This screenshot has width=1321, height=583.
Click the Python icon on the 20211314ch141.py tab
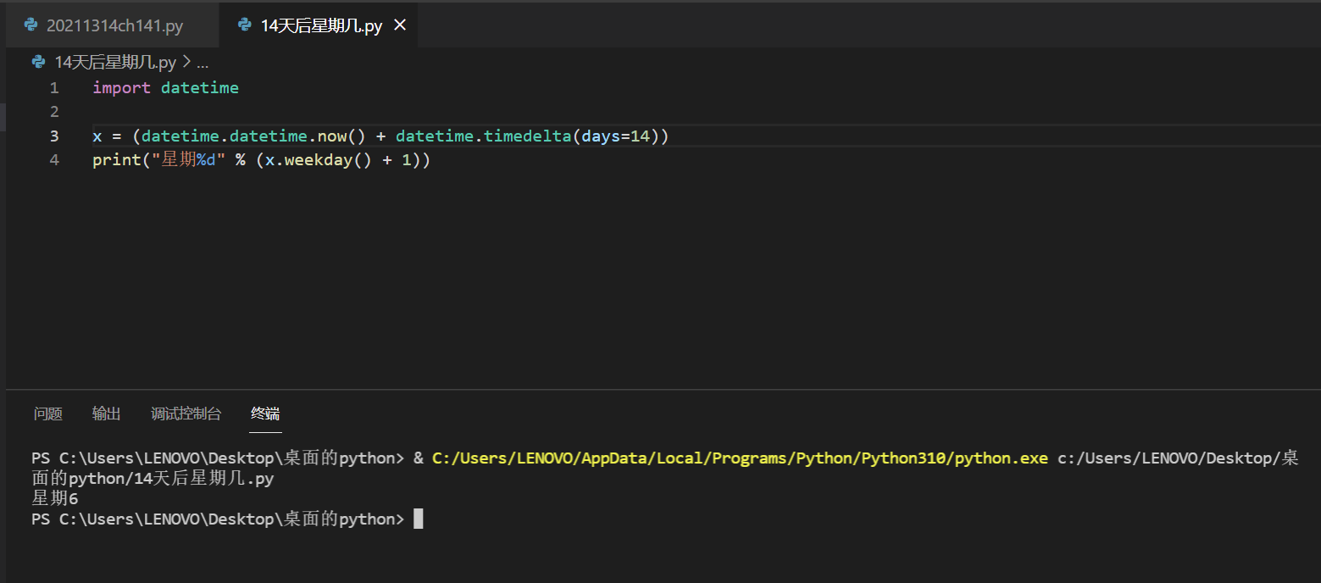[x=31, y=25]
